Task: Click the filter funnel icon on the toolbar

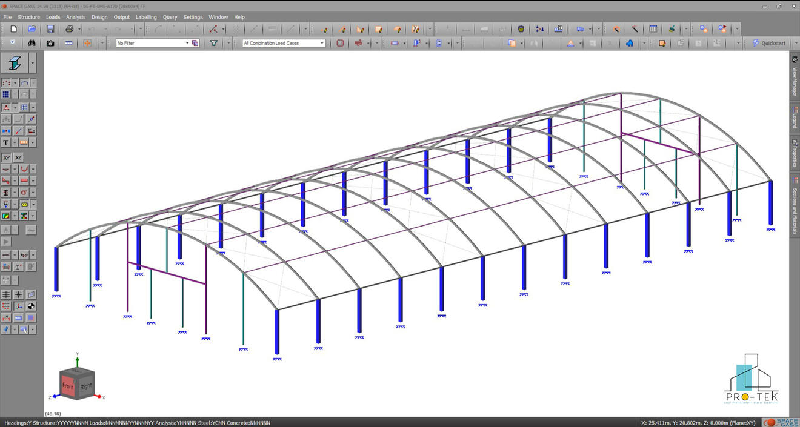Action: point(213,43)
